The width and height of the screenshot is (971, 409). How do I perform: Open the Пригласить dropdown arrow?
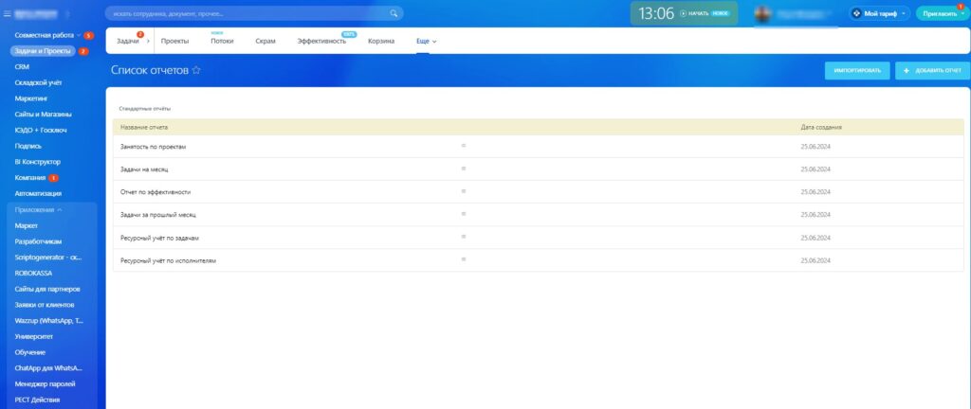pyautogui.click(x=963, y=13)
